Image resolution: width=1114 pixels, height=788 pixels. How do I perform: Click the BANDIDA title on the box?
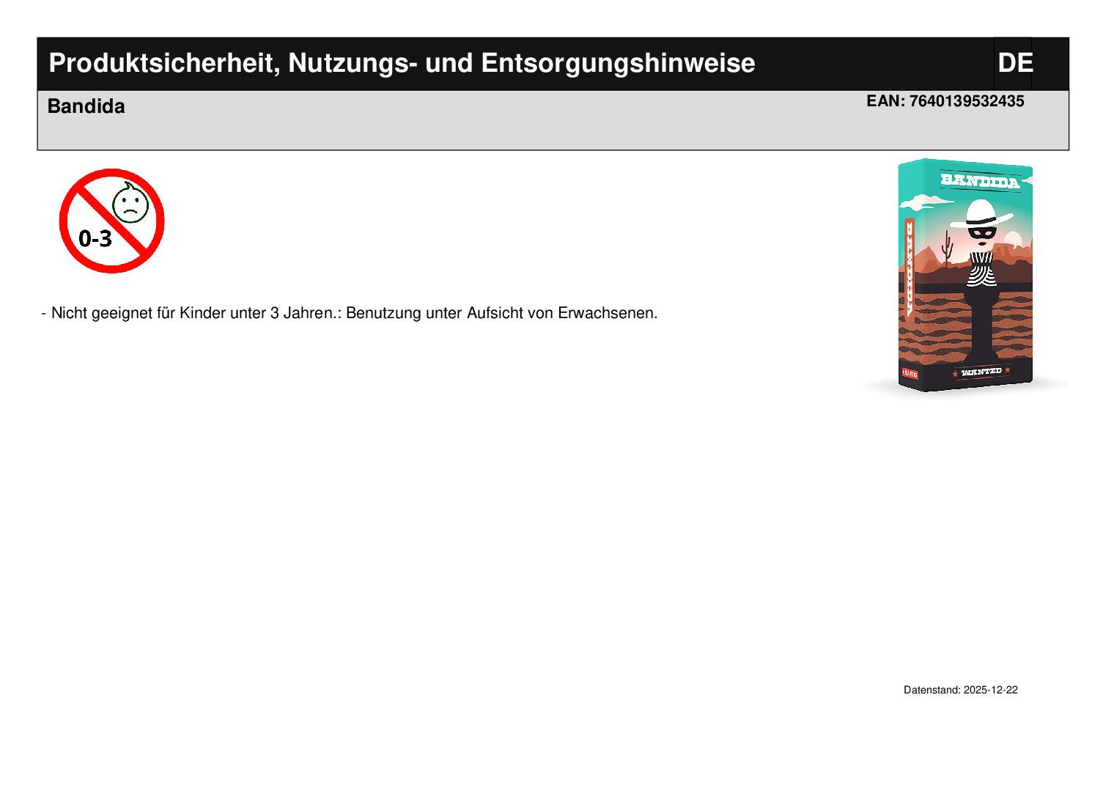pos(980,180)
